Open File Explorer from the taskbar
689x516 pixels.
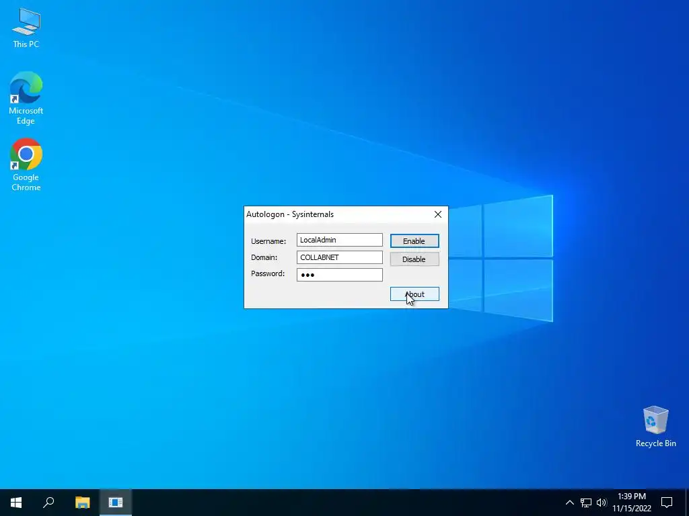(82, 503)
